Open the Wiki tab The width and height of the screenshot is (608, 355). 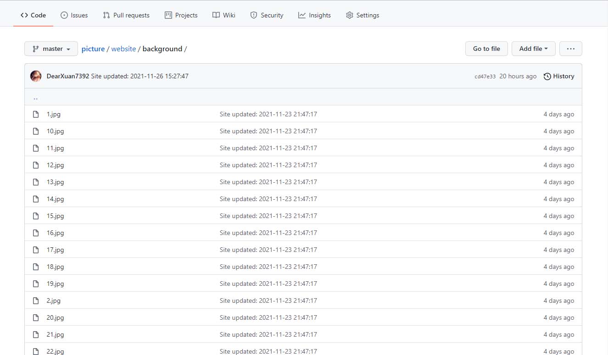[224, 15]
